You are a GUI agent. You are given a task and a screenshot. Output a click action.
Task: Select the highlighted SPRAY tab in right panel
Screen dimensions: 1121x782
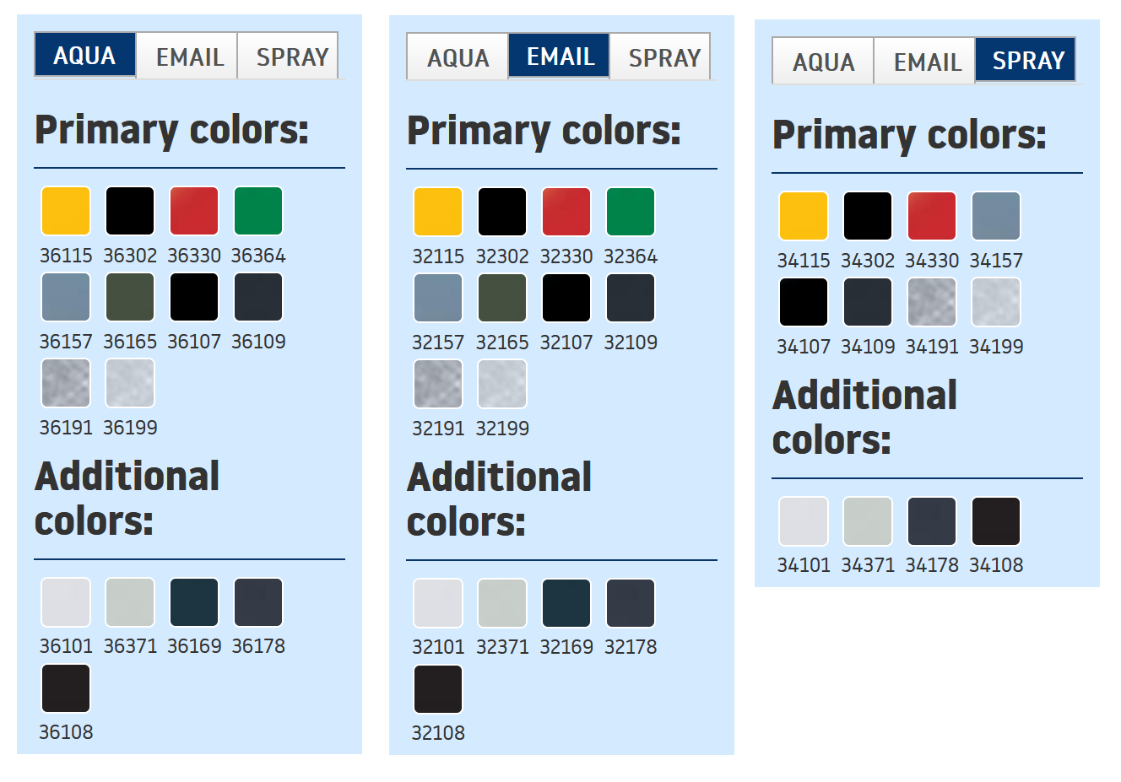[1026, 61]
